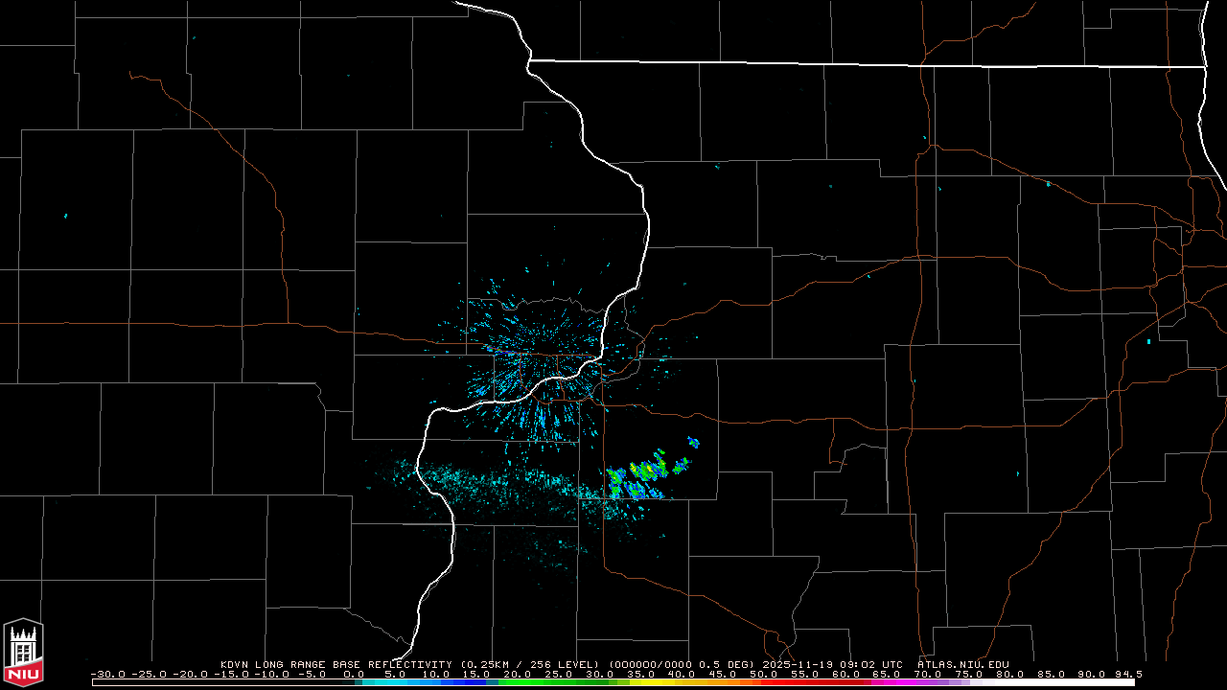Screen dimensions: 1227x690
Task: Click the 0.5 DEG elevation label
Action: (727, 664)
